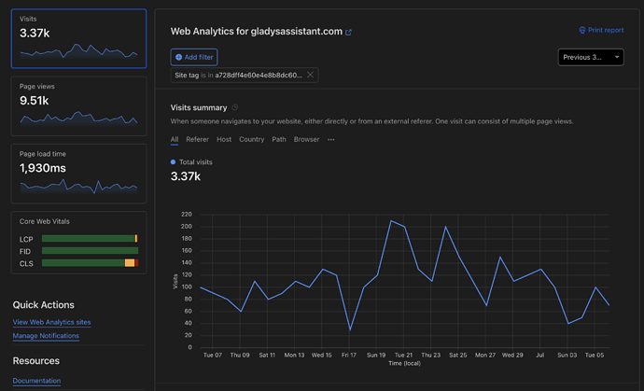Open the Documentation link

click(x=36, y=381)
